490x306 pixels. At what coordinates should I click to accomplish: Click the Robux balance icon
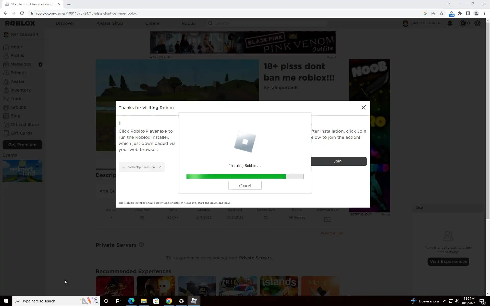tap(462, 23)
